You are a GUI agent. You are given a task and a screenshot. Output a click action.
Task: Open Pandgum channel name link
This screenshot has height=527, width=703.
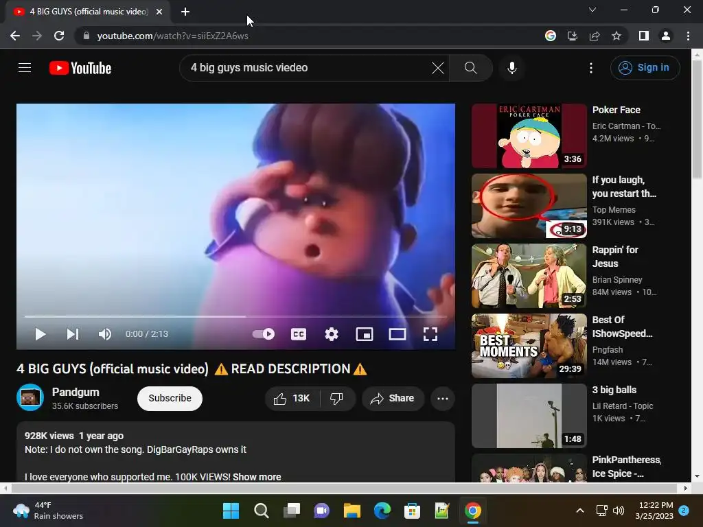tap(76, 392)
